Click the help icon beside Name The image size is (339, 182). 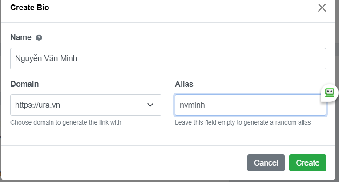(39, 38)
